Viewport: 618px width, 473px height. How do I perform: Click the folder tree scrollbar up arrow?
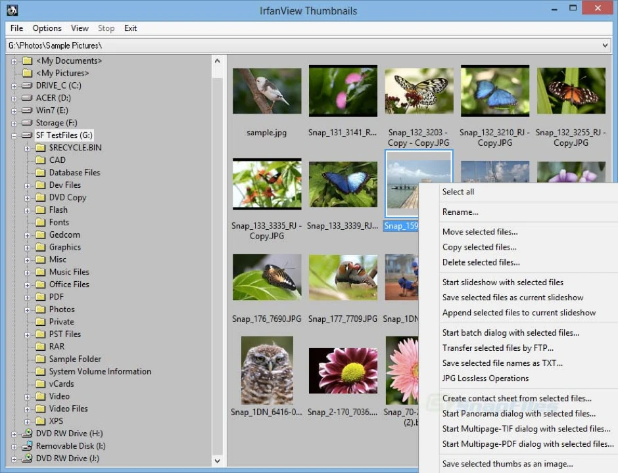[218, 60]
